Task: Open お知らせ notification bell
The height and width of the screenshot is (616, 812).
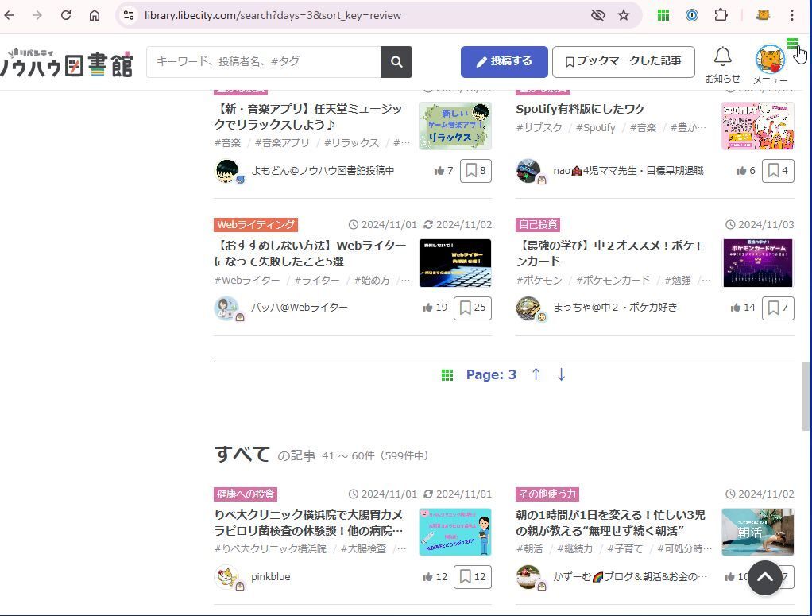Action: click(x=722, y=64)
